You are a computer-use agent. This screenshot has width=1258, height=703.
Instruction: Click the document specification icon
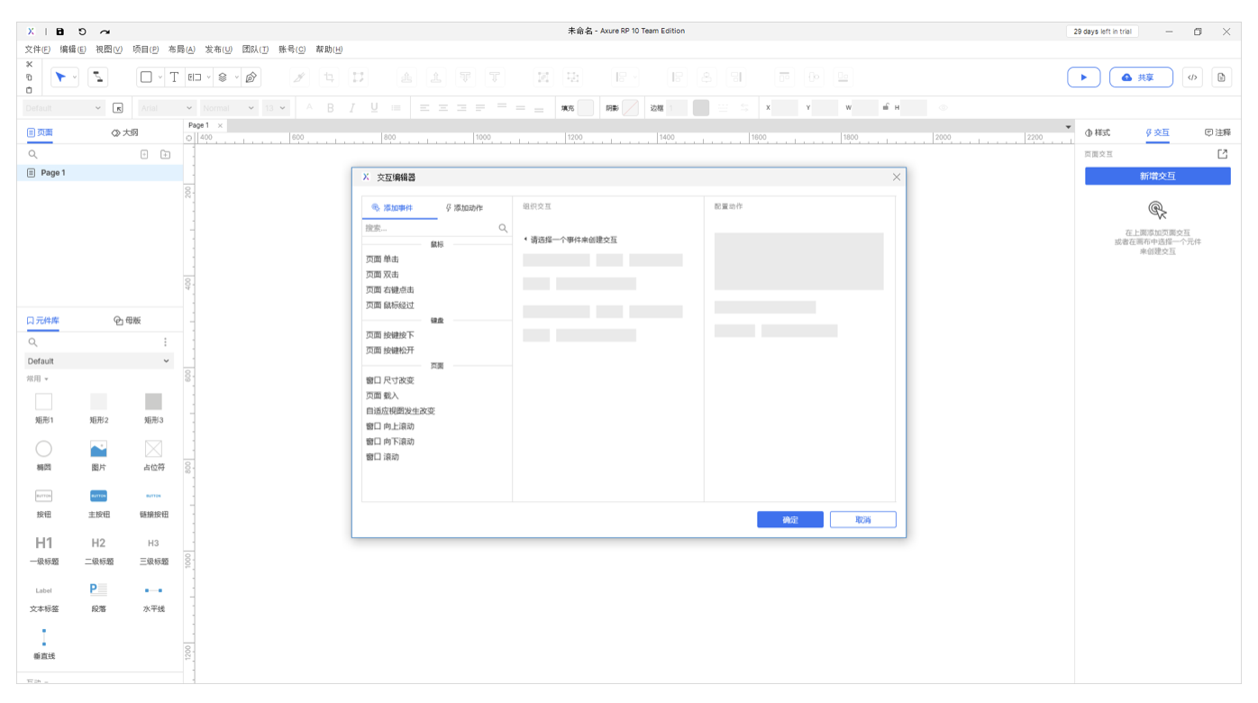coord(1221,78)
